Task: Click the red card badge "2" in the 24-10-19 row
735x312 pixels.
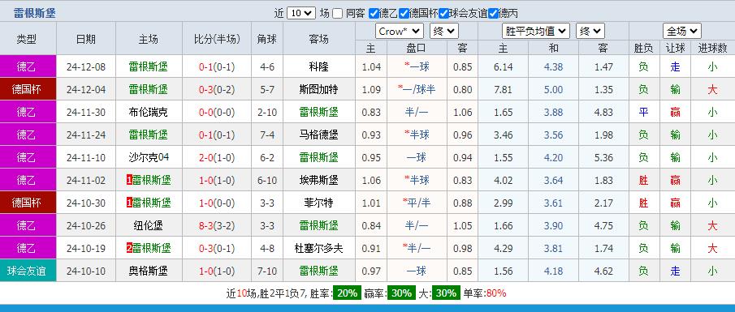Action: 129,248
